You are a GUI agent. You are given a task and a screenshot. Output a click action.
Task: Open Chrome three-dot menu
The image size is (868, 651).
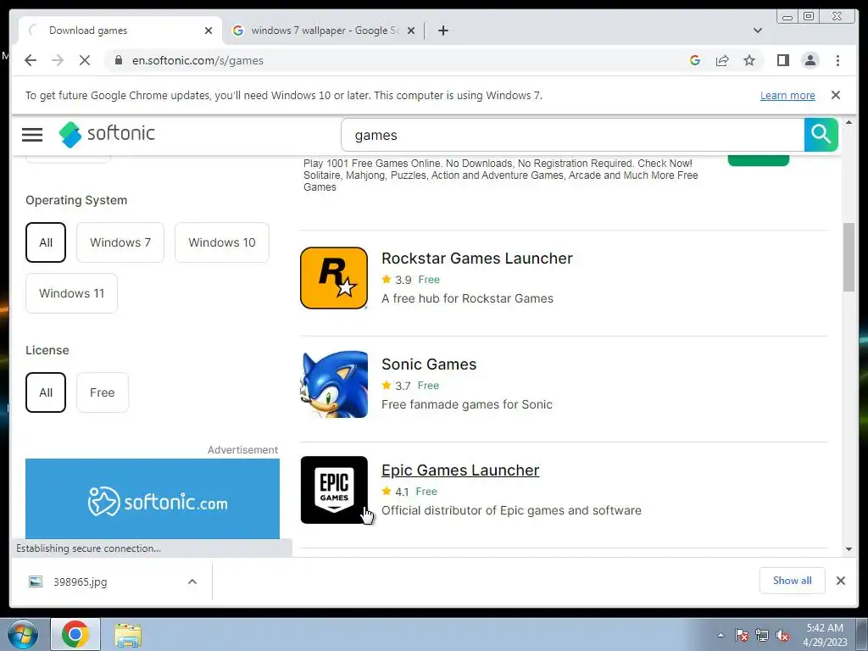tap(837, 60)
